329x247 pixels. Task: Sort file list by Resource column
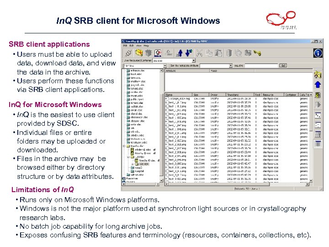[x=273, y=95]
